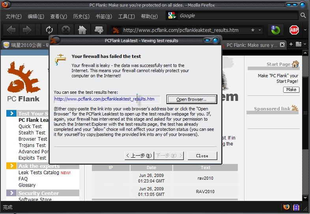Click the search magnifier icon
The width and height of the screenshot is (310, 214).
pos(303,15)
